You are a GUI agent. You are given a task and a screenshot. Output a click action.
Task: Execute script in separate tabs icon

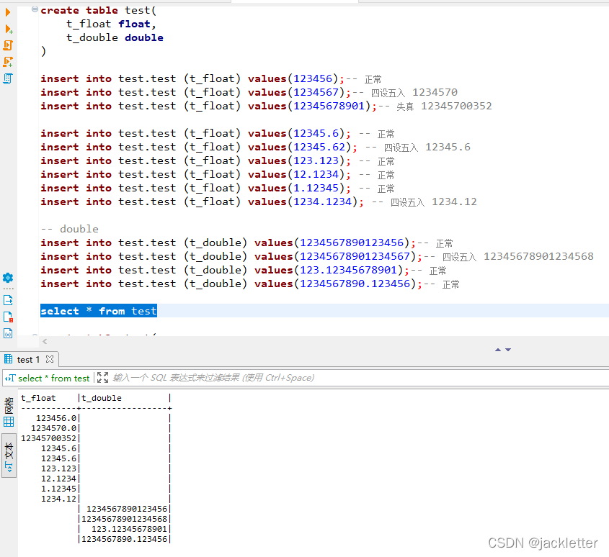pos(8,62)
